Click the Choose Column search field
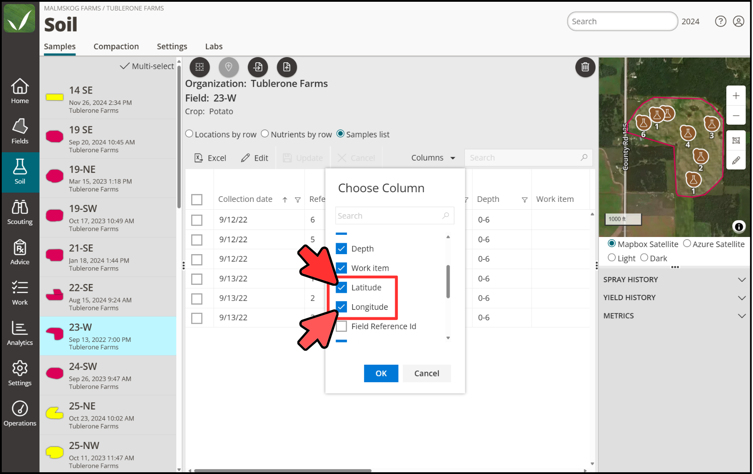 pyautogui.click(x=395, y=216)
